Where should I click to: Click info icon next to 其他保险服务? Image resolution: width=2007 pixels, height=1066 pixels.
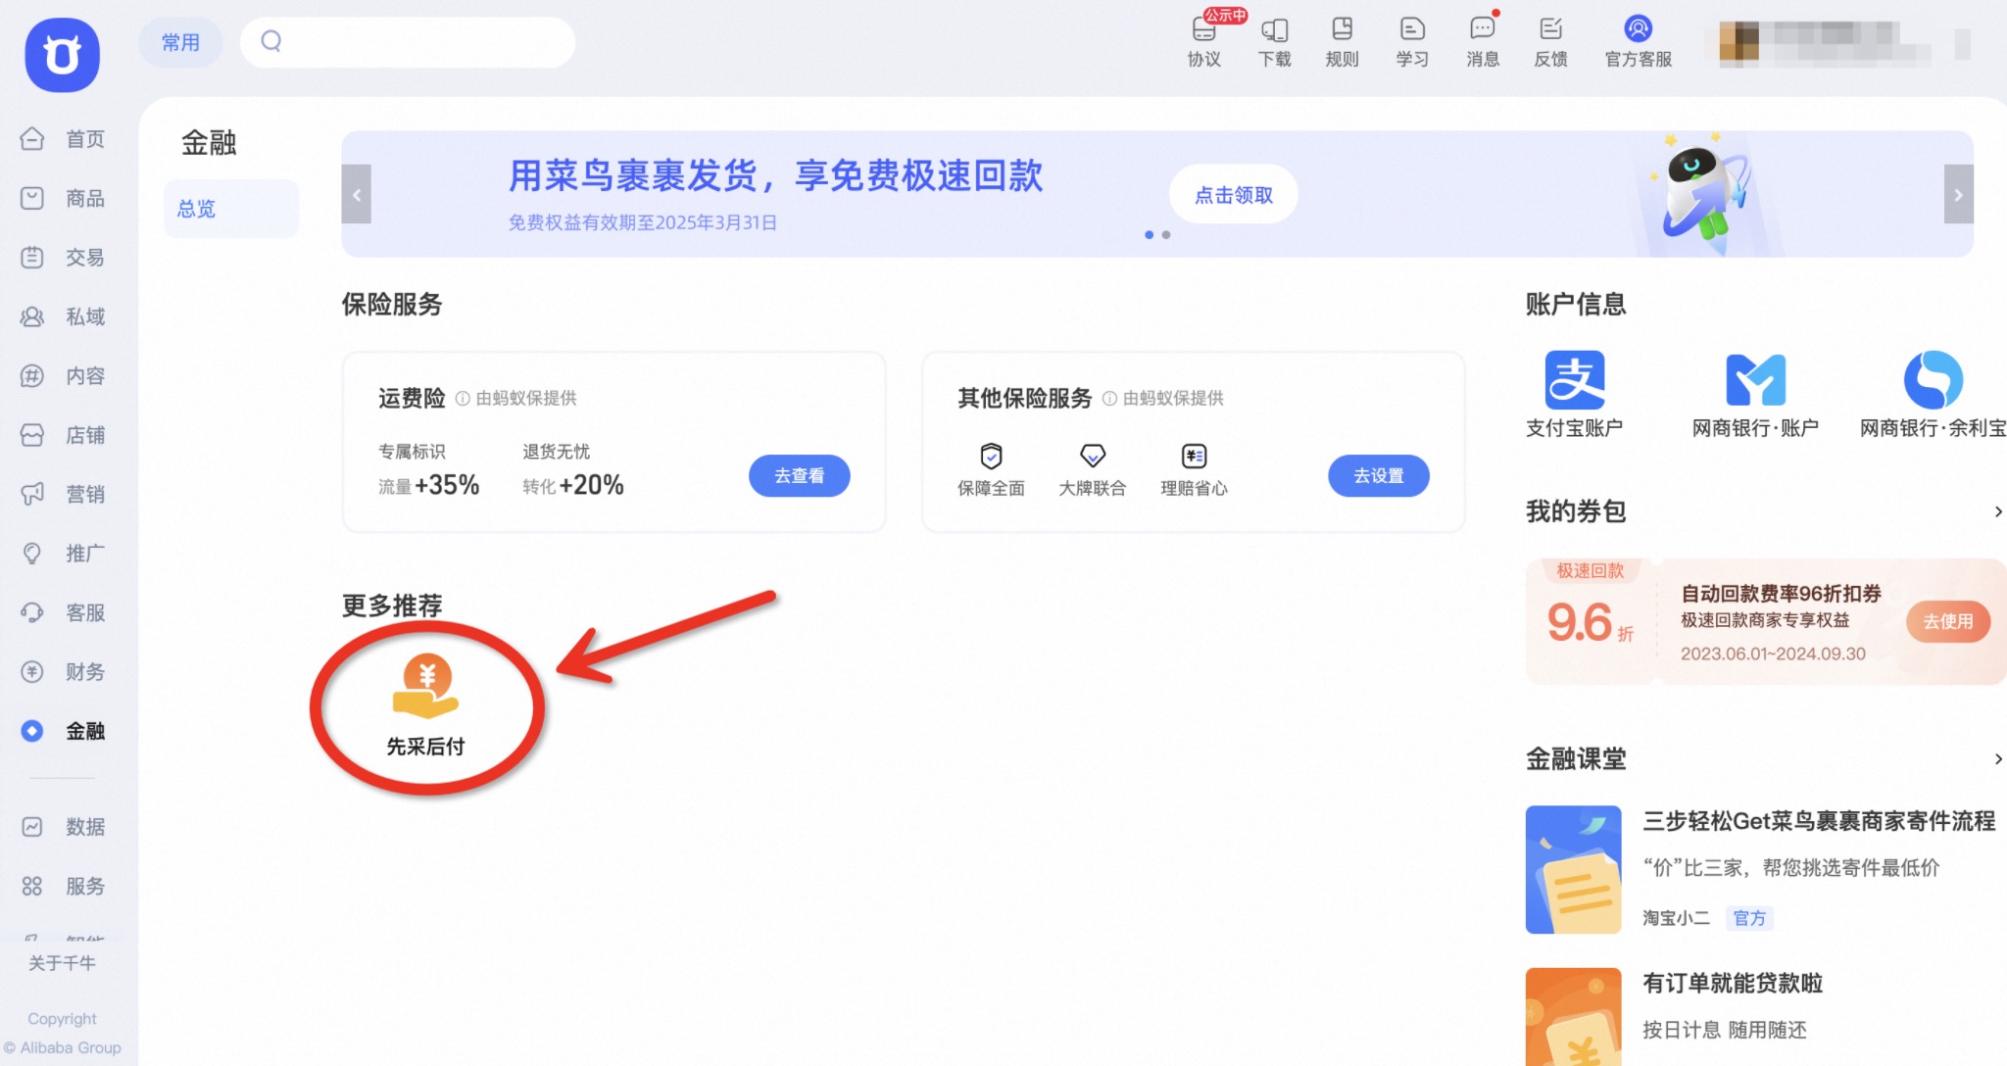tap(1109, 399)
